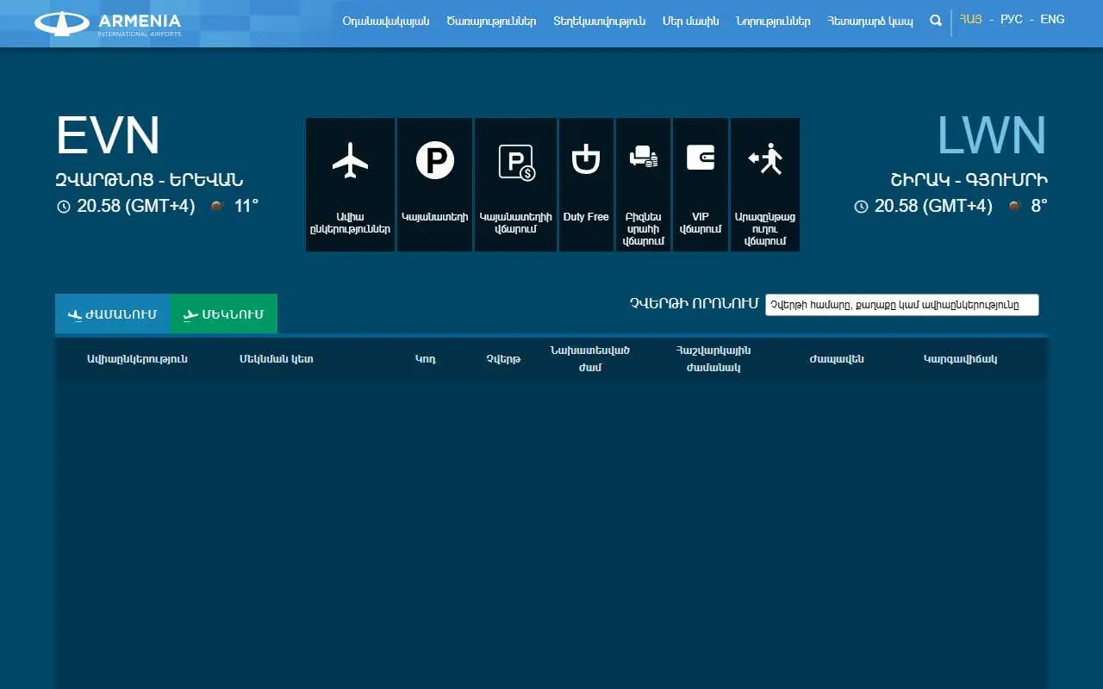Click the Ավիաընկերություն column header
This screenshot has width=1103, height=689.
137,359
